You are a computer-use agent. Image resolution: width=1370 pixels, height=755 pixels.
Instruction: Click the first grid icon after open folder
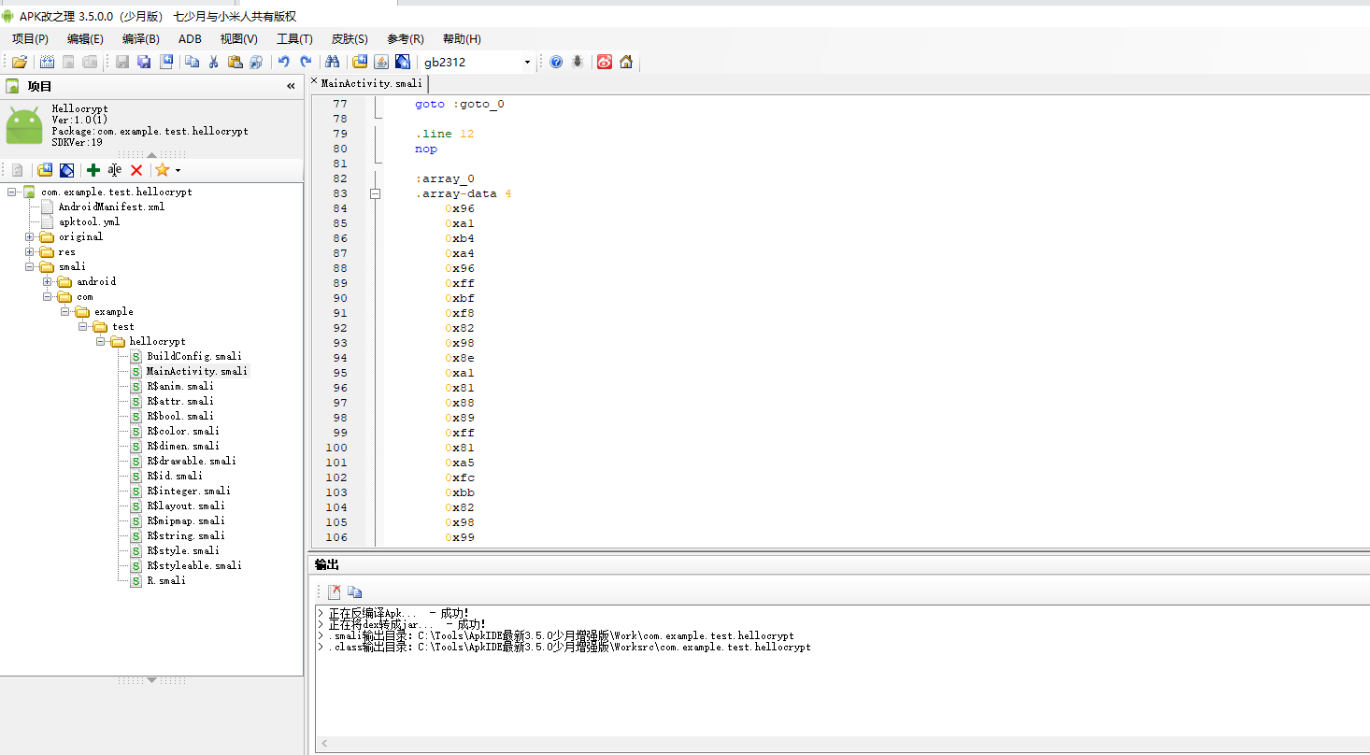(x=47, y=62)
